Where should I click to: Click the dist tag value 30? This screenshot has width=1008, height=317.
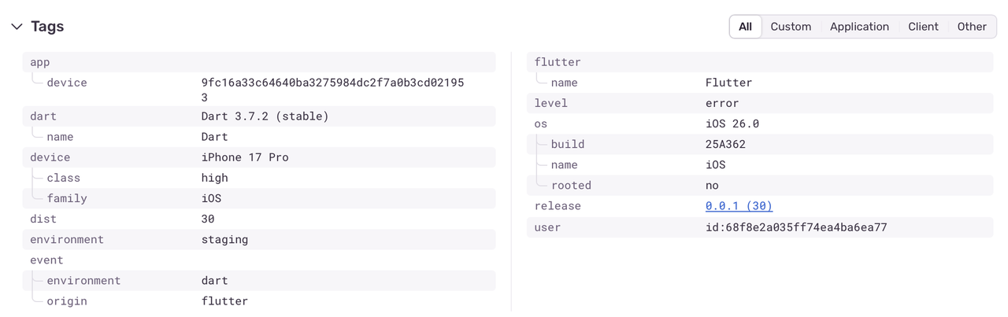tap(208, 219)
